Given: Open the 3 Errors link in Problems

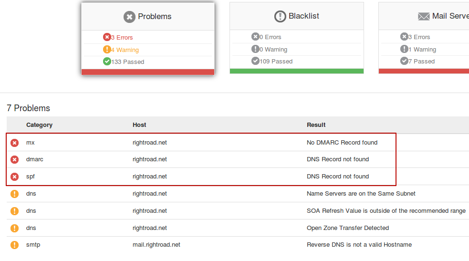Looking at the screenshot, I should tap(122, 37).
